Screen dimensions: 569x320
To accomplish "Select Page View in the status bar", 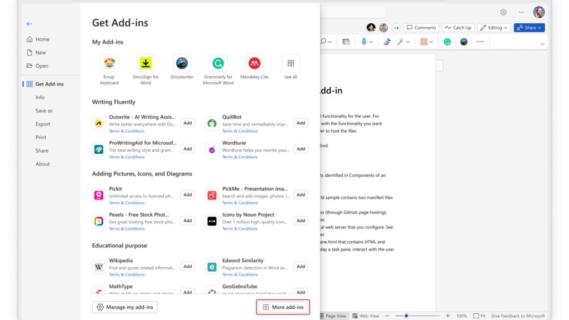I will pyautogui.click(x=336, y=315).
